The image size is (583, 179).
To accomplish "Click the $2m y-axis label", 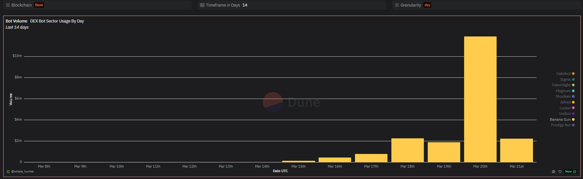I will [18, 141].
